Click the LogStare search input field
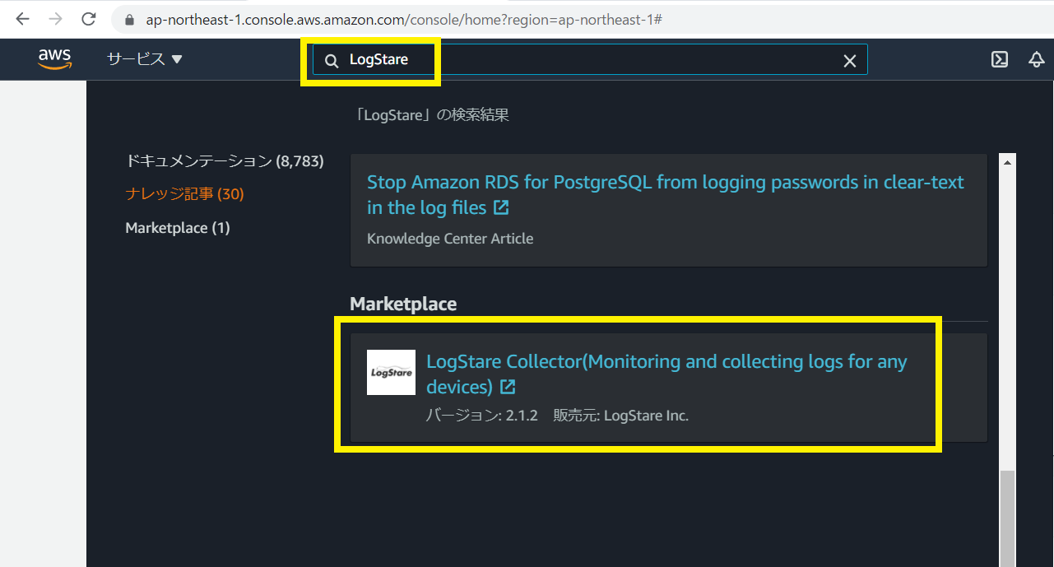 point(589,60)
